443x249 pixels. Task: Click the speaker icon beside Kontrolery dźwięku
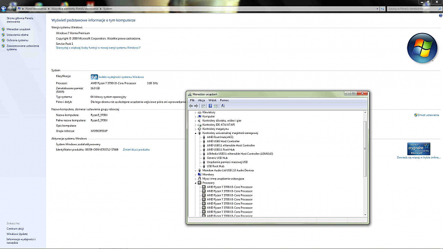pos(200,120)
